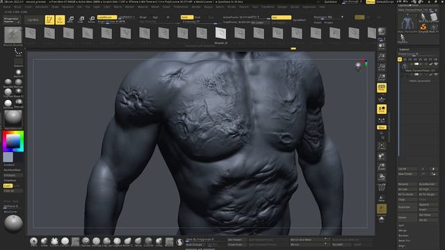Click the PolyF line fill icon
Screen dimensions: 445x250
[382, 187]
